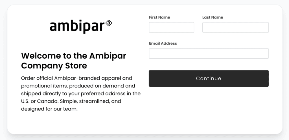Viewport: 289px width, 140px height.
Task: Click into the Email Address field
Action: (209, 54)
